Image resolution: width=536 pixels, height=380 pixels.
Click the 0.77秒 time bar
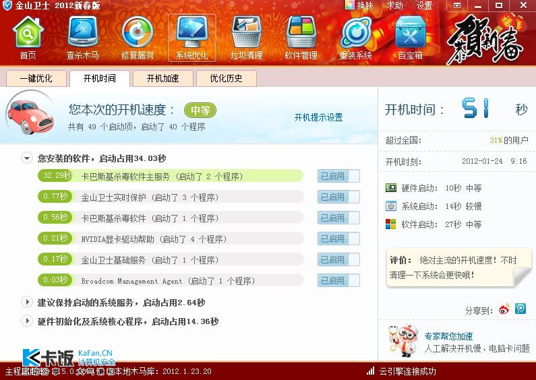coord(55,197)
